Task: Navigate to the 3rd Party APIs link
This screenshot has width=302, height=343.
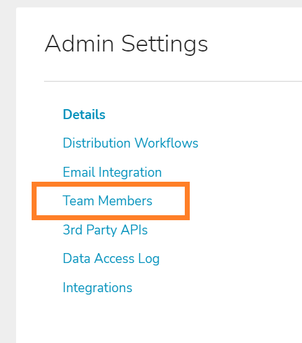Action: pos(105,230)
